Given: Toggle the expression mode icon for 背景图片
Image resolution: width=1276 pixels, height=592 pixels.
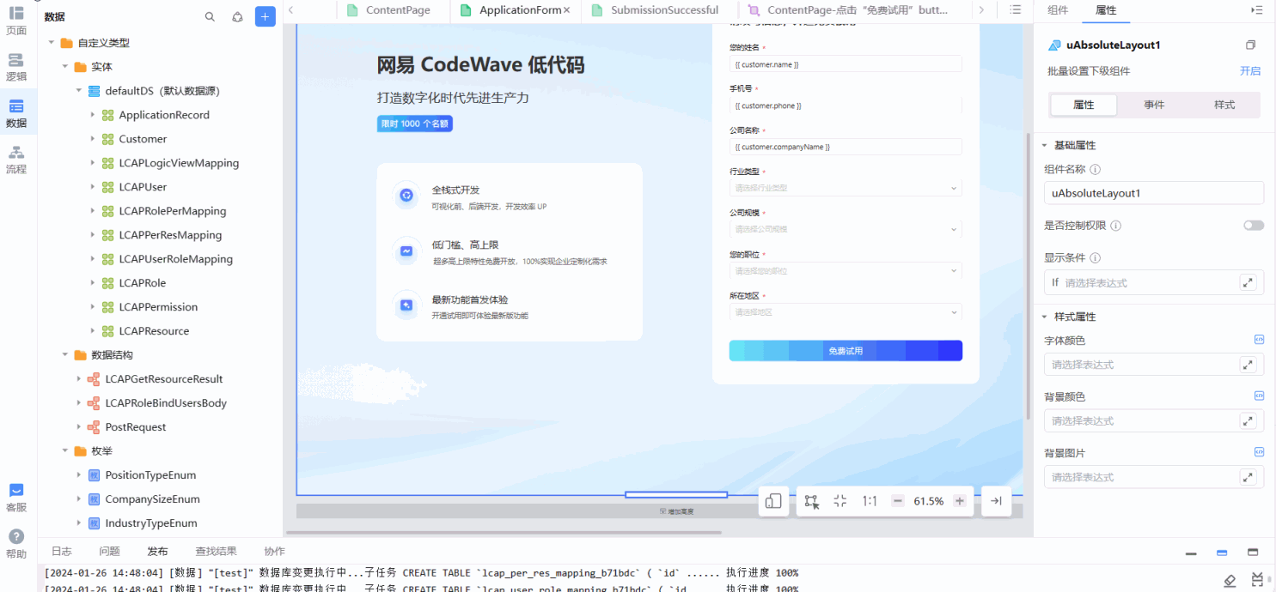Looking at the screenshot, I should tap(1259, 452).
